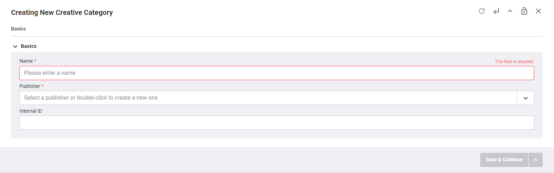
Task: Click the Save & Continue button
Action: click(504, 160)
